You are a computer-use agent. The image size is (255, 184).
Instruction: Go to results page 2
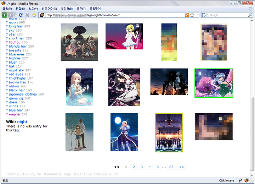(134, 167)
